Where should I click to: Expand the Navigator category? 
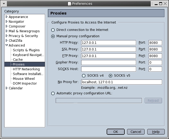pyautogui.click(x=7, y=21)
